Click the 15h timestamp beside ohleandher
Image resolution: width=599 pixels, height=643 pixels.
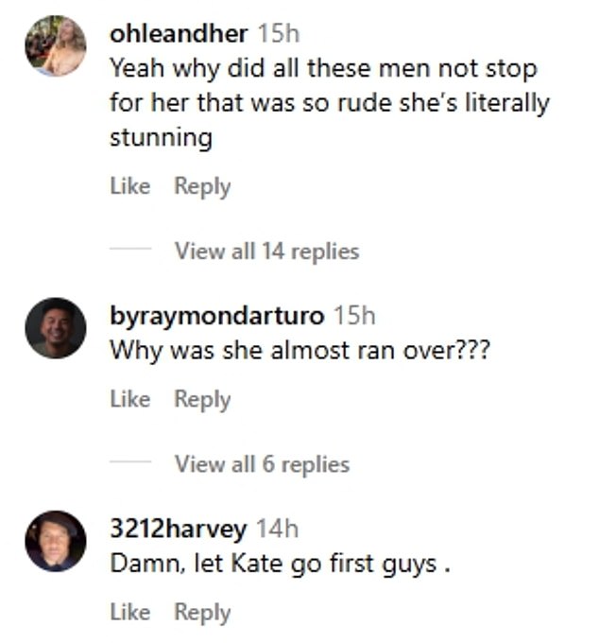[x=278, y=34]
